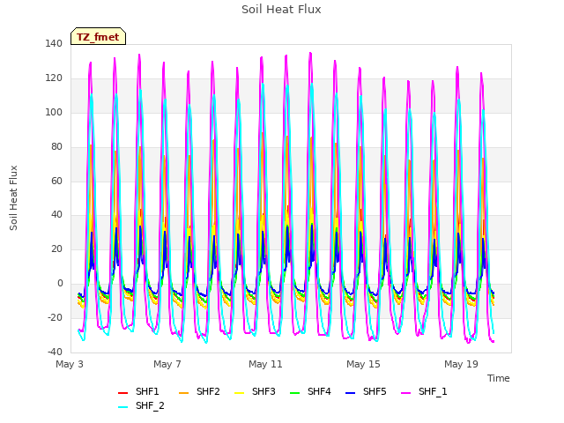
Task: Click the 100 y-axis tick label
Action: pos(54,112)
